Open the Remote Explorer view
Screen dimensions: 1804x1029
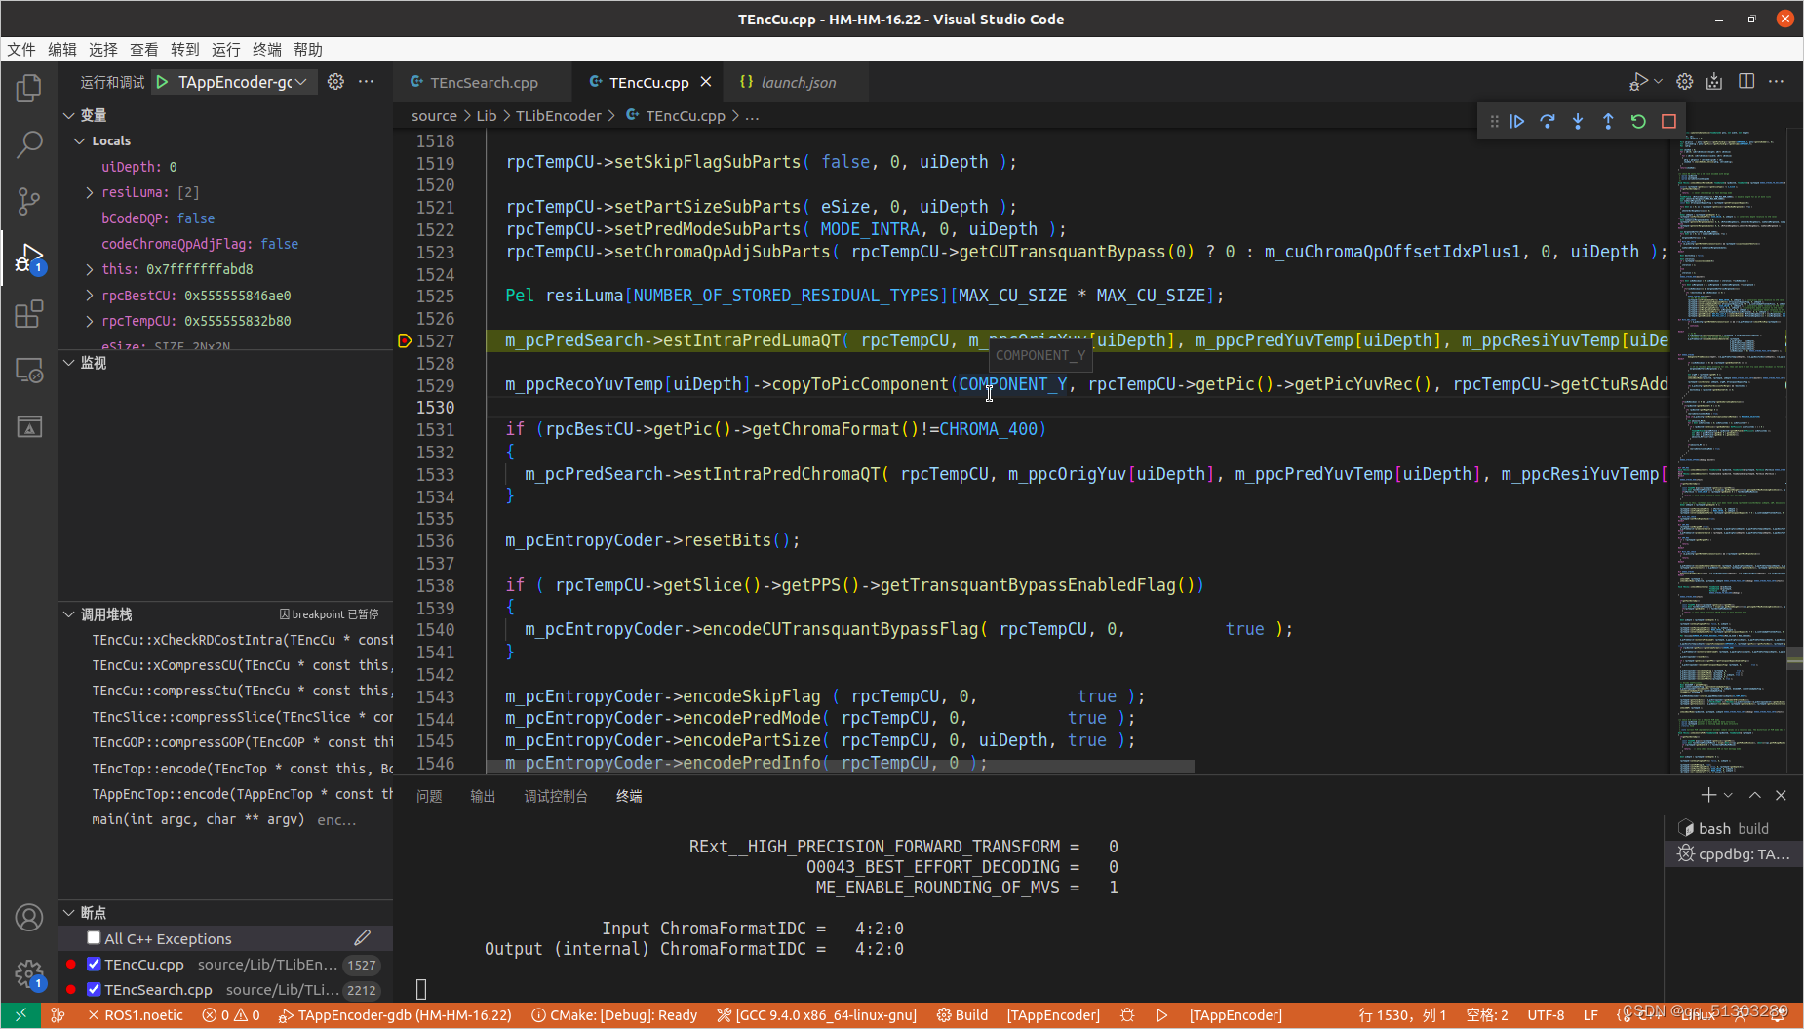29,371
